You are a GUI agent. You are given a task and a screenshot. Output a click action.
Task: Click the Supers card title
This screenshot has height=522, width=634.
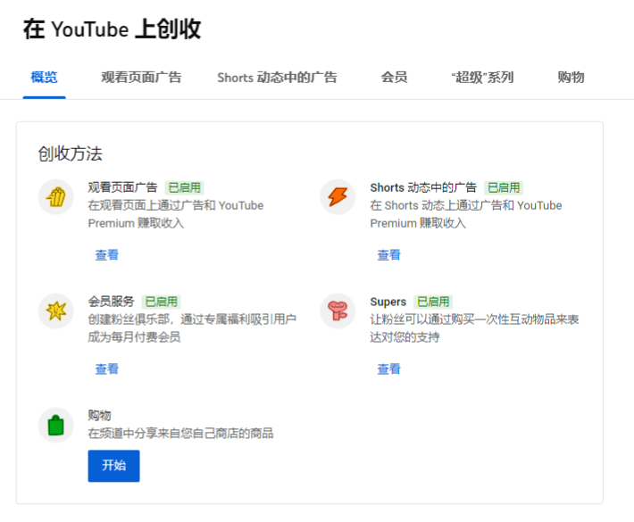(388, 302)
